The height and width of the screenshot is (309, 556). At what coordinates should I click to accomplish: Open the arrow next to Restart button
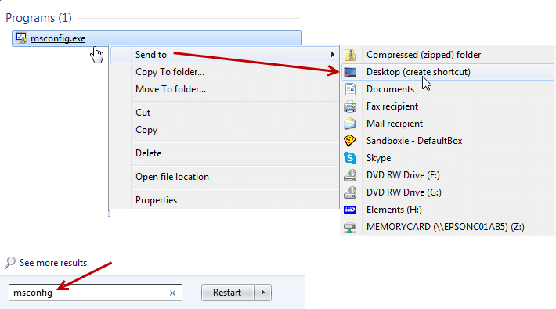[263, 293]
